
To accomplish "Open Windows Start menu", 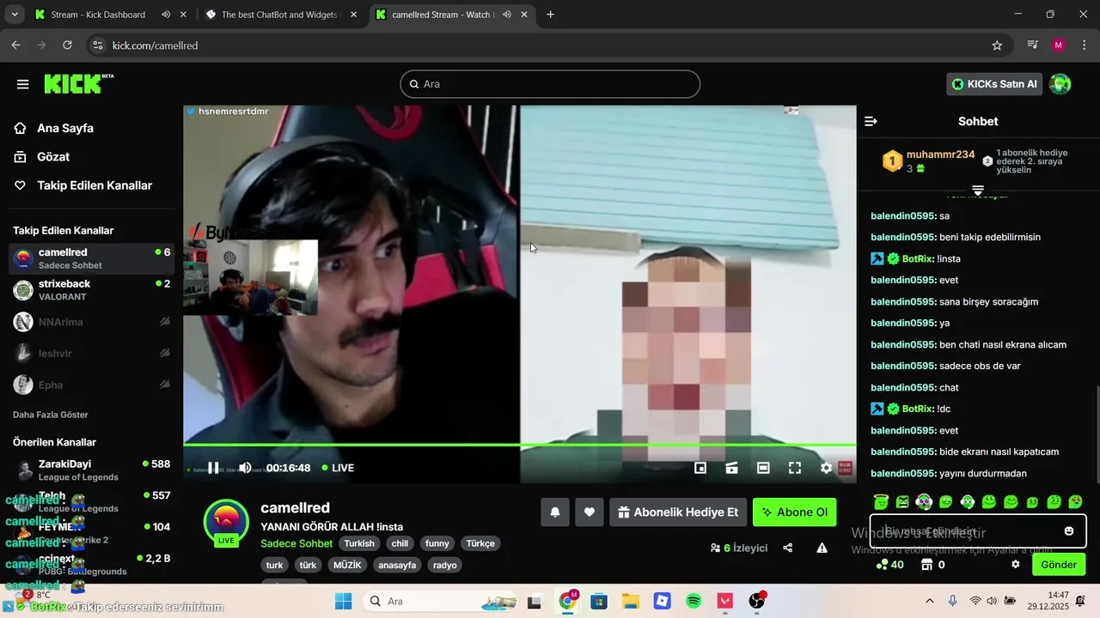I will click(x=343, y=602).
